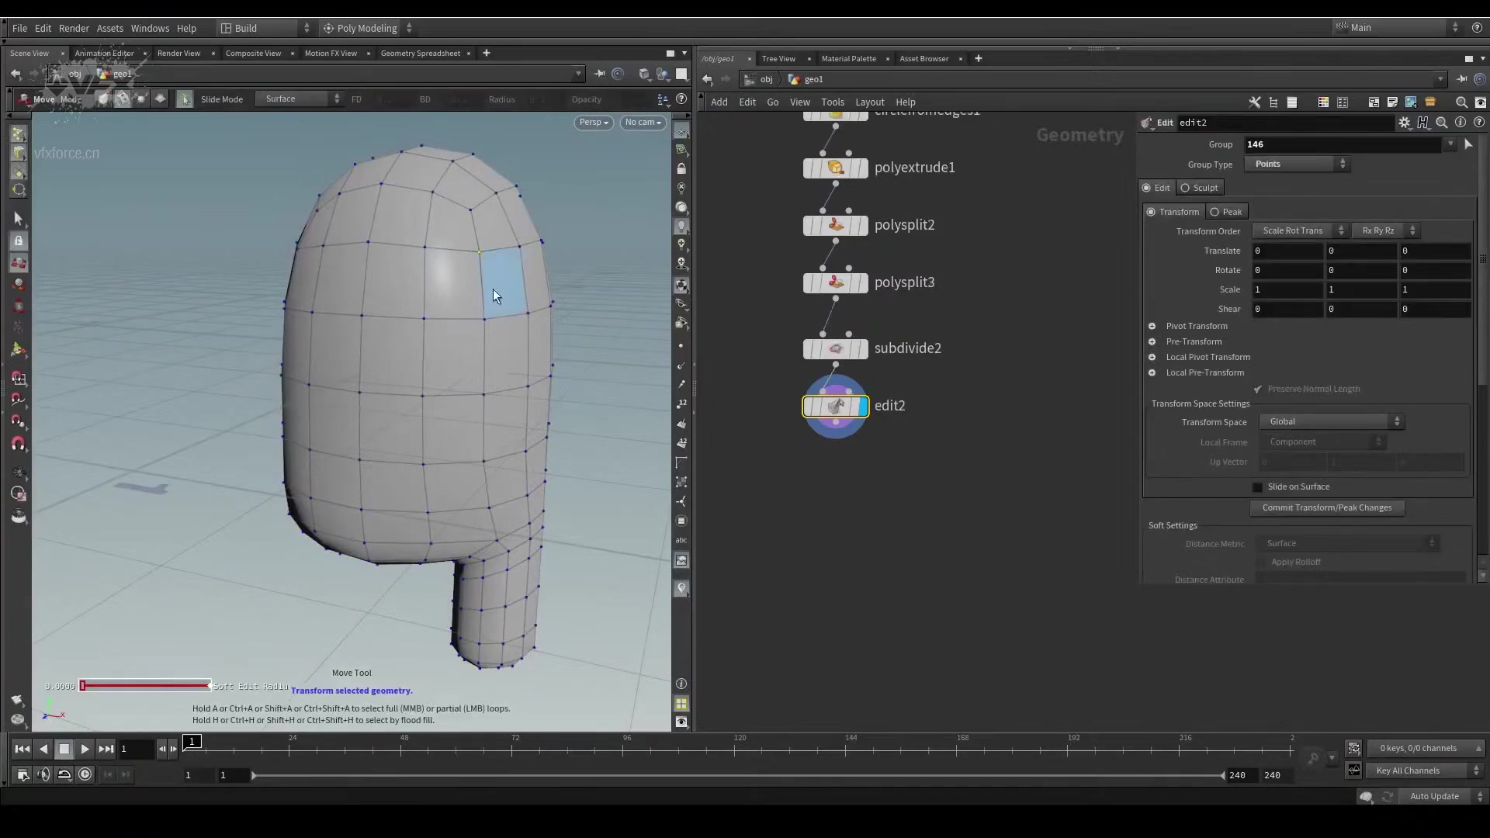Expand the Pivot Transform section
The width and height of the screenshot is (1490, 838).
[1153, 326]
